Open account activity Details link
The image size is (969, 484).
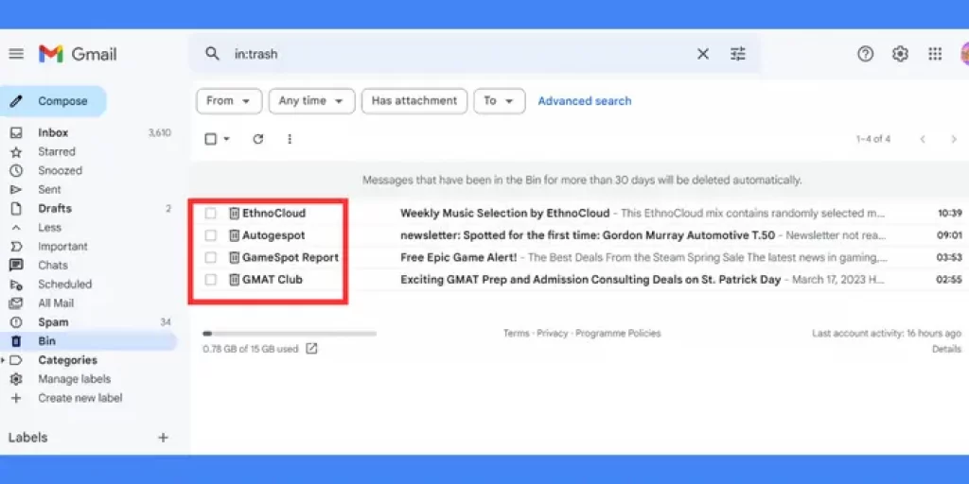946,350
